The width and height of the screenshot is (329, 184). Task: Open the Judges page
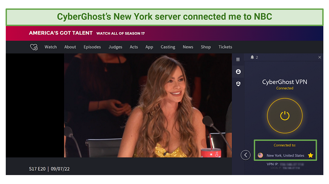115,47
